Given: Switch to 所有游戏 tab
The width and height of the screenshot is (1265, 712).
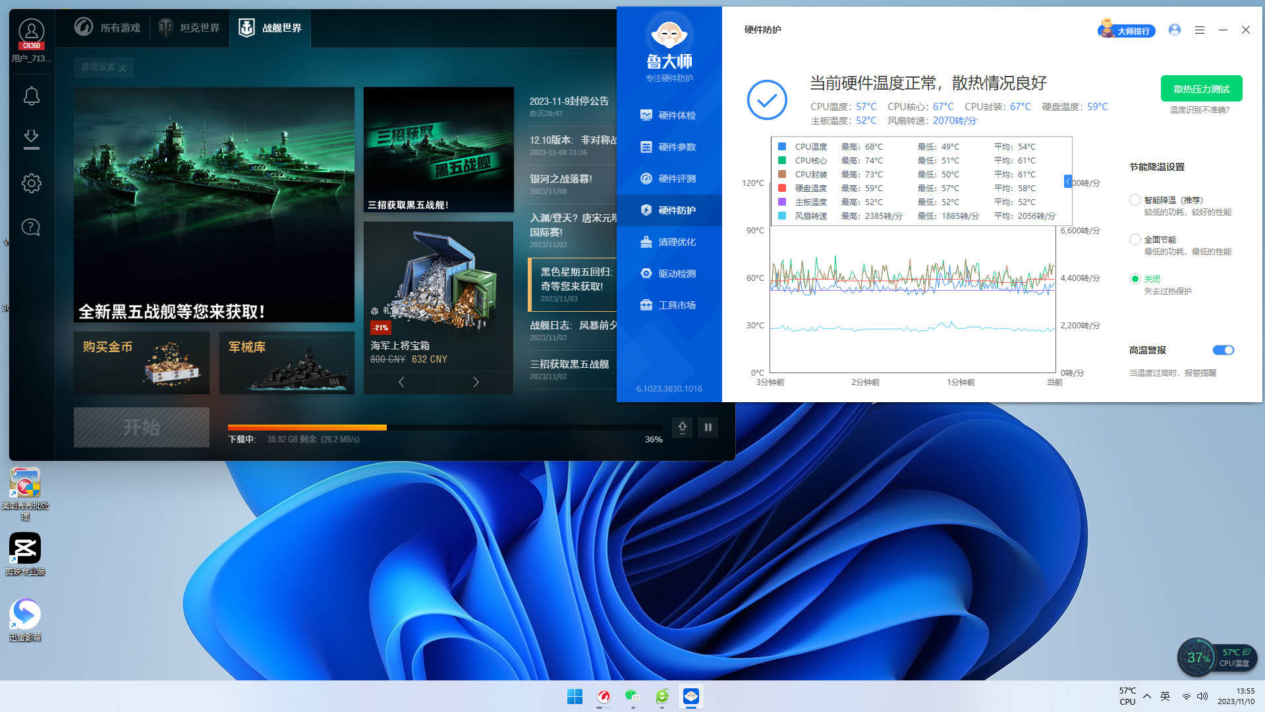Looking at the screenshot, I should point(107,28).
